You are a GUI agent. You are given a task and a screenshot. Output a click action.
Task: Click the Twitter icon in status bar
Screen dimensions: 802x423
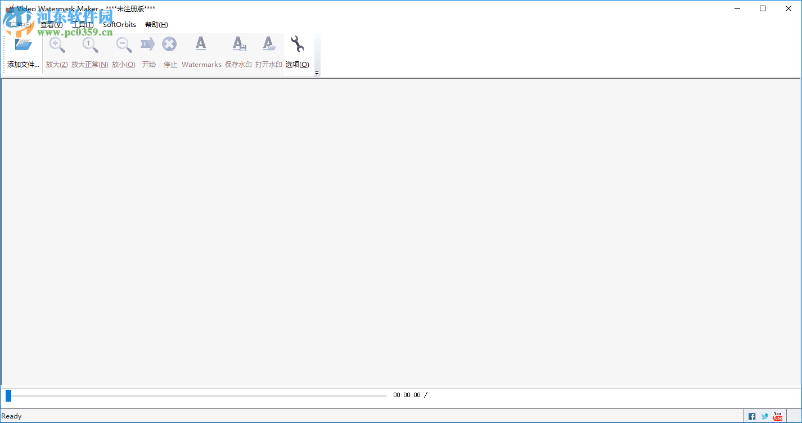click(x=765, y=416)
